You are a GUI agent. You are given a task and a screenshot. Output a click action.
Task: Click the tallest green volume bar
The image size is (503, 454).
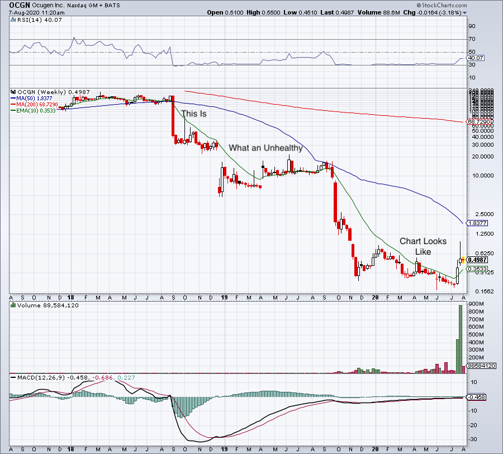click(461, 339)
